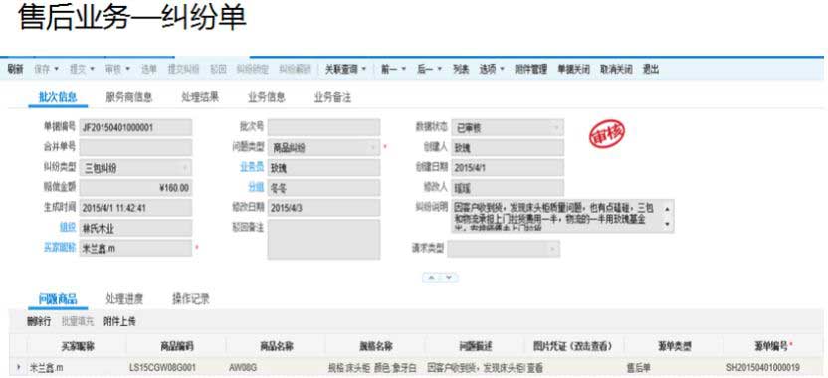
Task: Follow the 分组 field label link
Action: click(256, 187)
